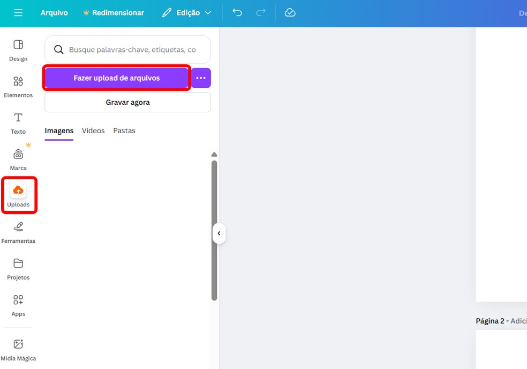This screenshot has height=369, width=527.
Task: Open more upload options ellipsis button
Action: (201, 78)
